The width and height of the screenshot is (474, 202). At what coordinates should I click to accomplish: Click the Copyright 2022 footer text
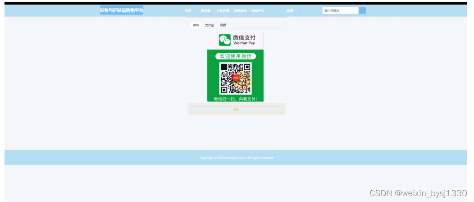point(237,158)
